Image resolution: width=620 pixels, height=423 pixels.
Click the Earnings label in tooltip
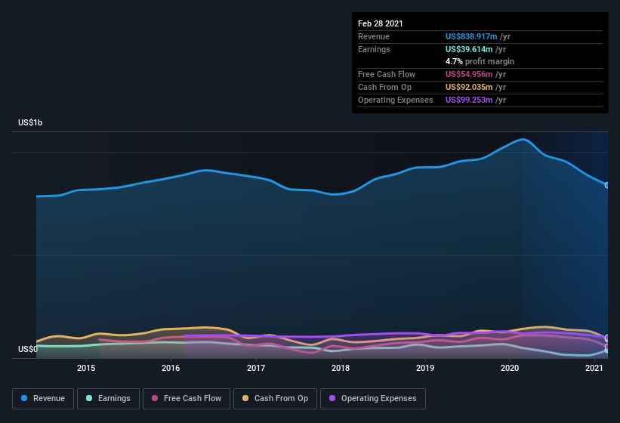pos(374,49)
